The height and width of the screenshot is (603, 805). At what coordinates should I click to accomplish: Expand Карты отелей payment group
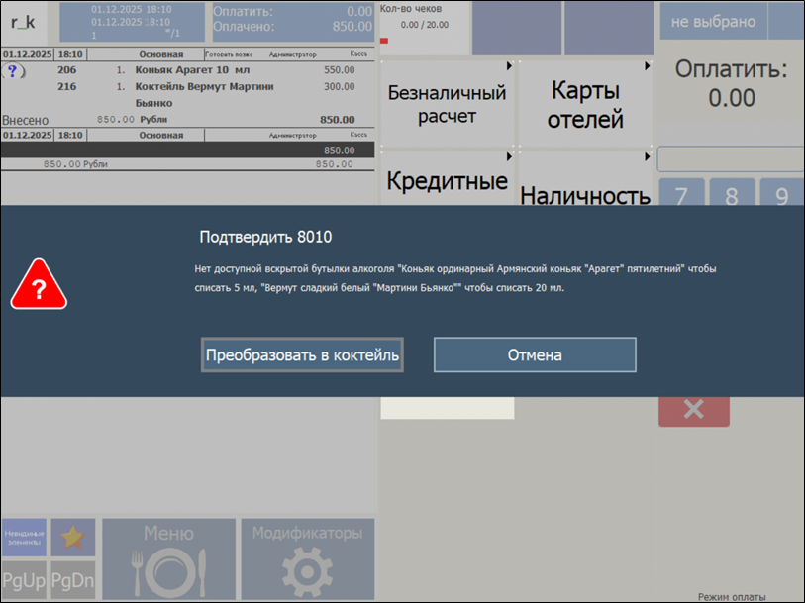585,103
